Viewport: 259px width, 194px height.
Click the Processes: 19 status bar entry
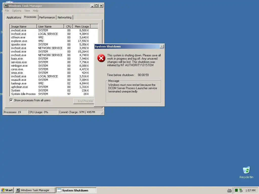[15, 112]
